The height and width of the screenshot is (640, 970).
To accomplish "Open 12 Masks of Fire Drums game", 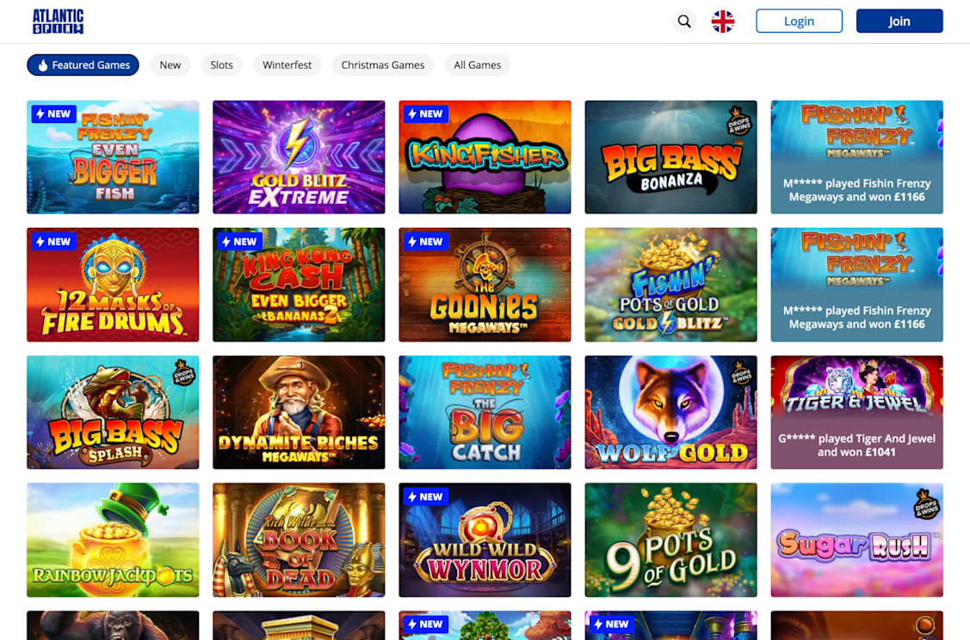I will [x=113, y=285].
